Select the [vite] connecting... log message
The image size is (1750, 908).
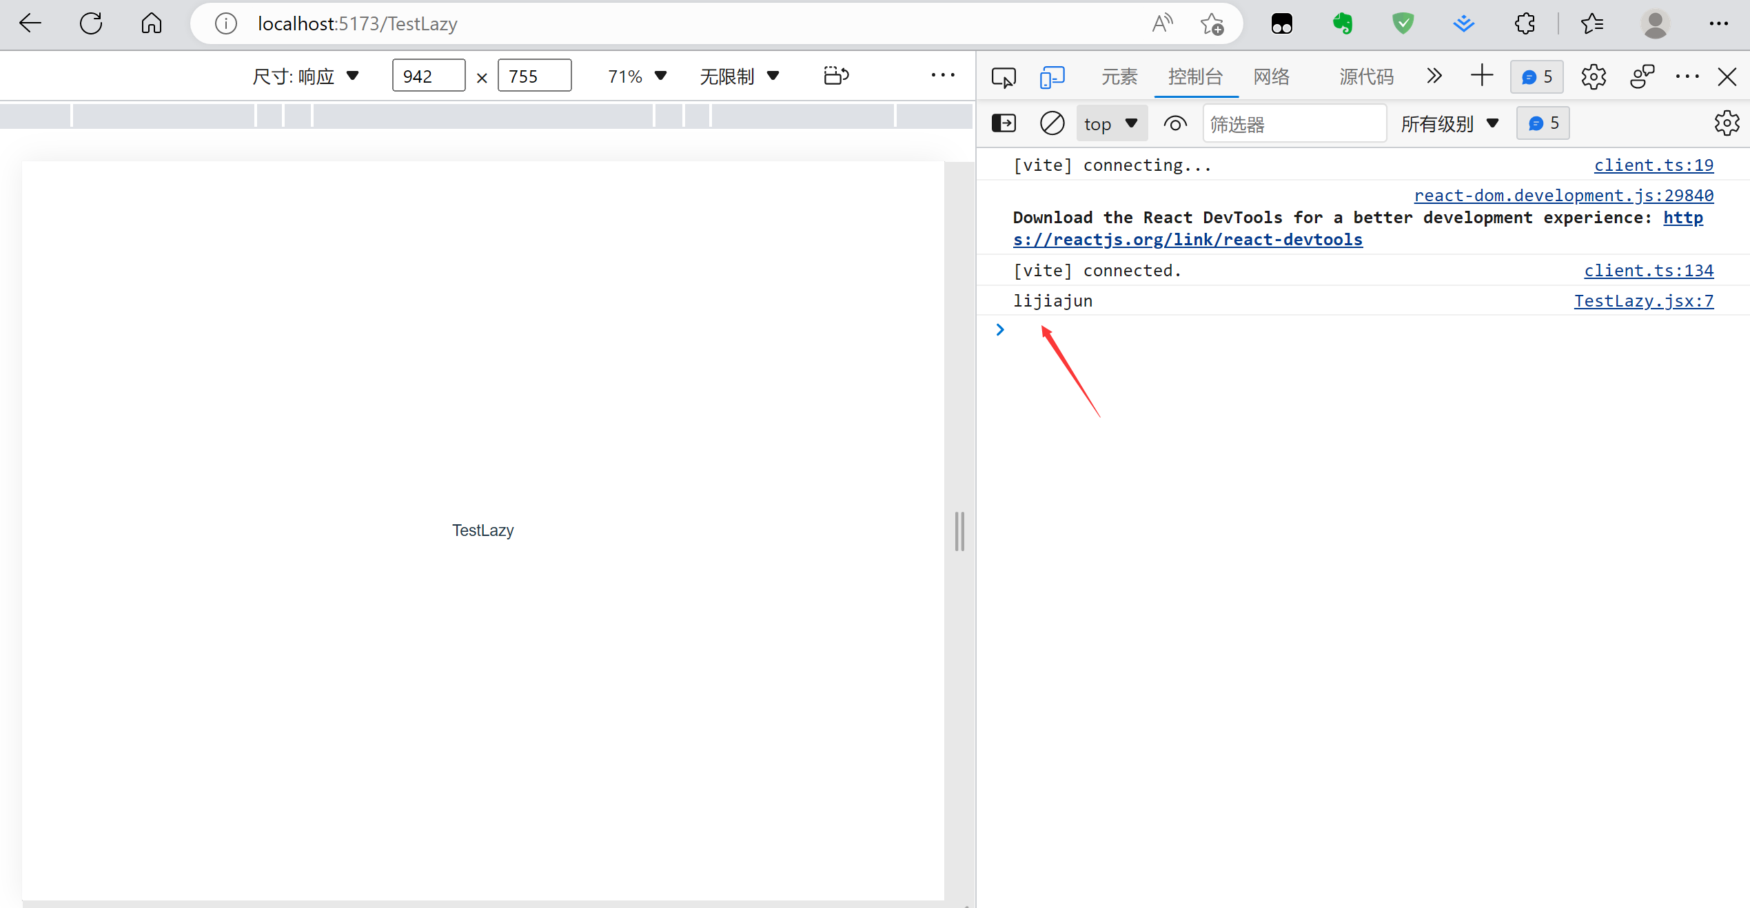tap(1112, 165)
